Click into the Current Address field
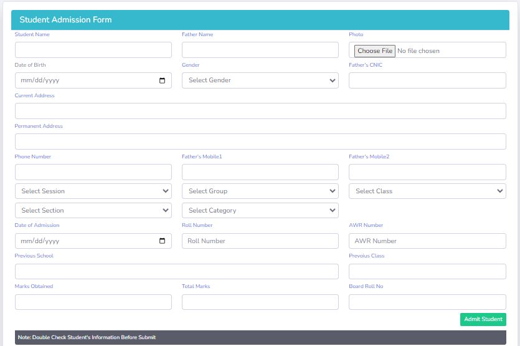This screenshot has width=520, height=346. [x=260, y=111]
